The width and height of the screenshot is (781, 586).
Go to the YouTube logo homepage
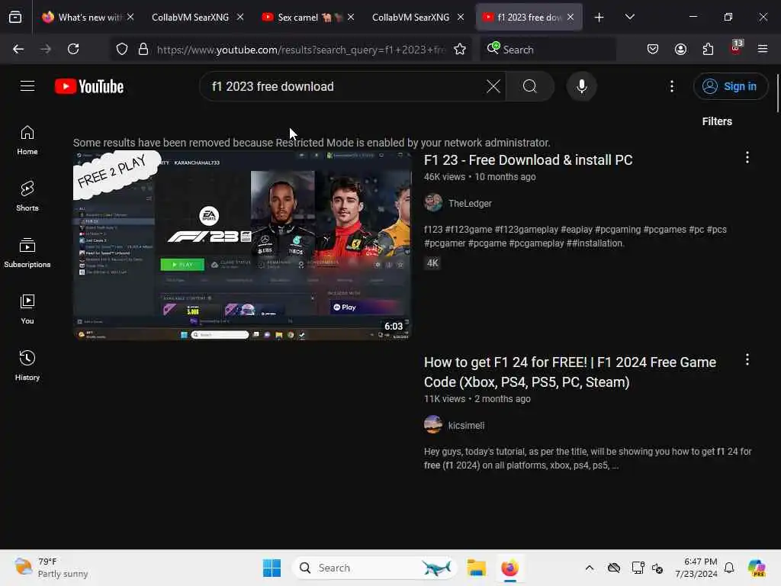[89, 86]
